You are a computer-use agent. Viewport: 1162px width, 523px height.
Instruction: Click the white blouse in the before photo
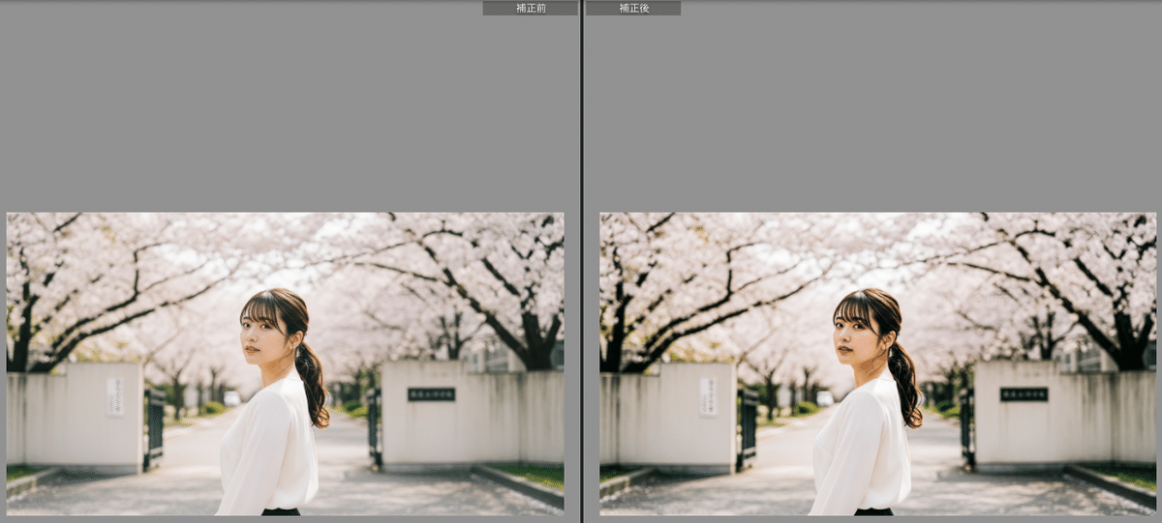269,450
